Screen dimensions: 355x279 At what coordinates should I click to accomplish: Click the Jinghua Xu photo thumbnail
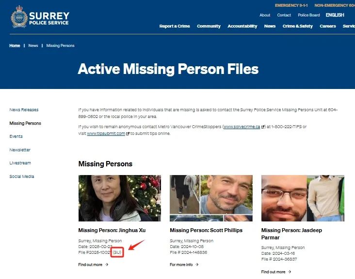point(120,198)
